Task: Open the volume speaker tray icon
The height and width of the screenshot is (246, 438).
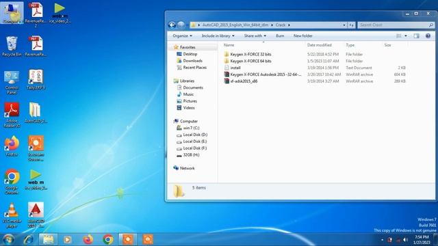Action: tap(405, 240)
